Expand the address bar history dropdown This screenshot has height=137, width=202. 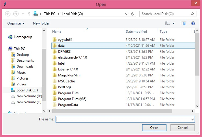[x=126, y=14]
